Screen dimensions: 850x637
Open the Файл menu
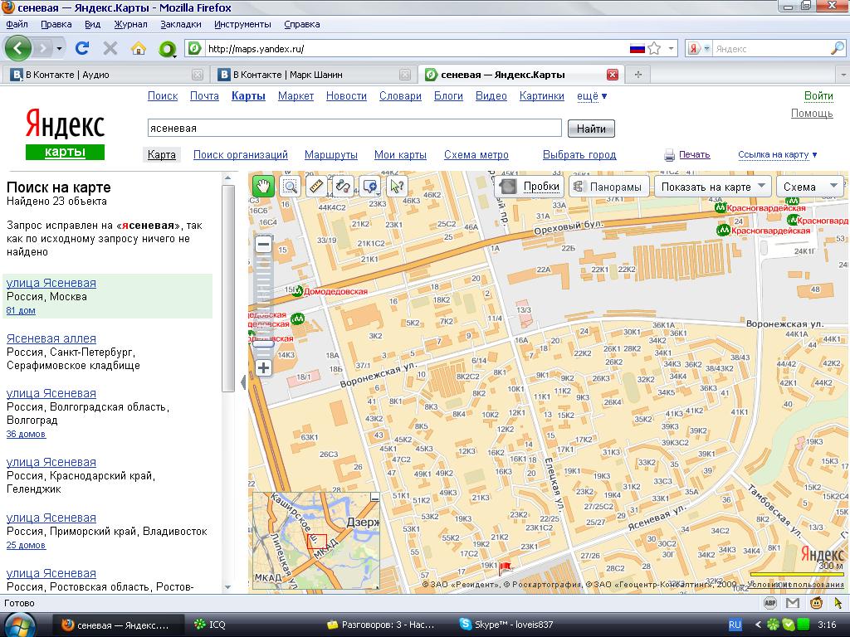click(17, 24)
